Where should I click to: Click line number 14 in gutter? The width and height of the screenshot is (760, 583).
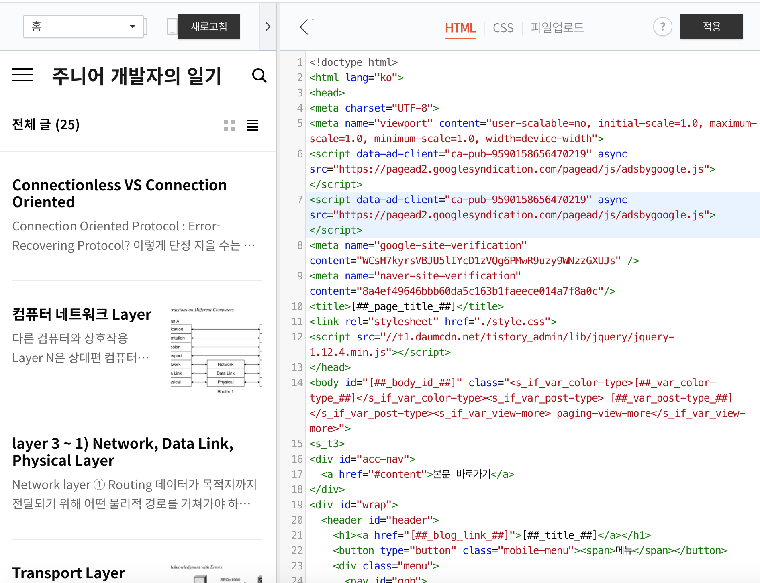pos(297,383)
